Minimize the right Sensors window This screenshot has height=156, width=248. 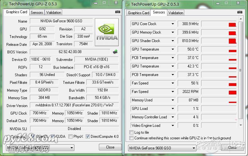tap(218, 3)
